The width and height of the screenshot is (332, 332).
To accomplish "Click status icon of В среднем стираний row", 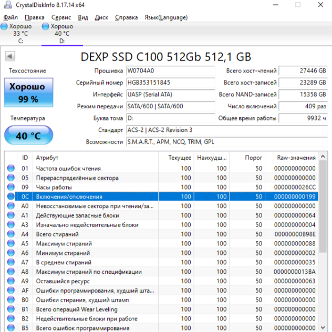I will [x=11, y=262].
